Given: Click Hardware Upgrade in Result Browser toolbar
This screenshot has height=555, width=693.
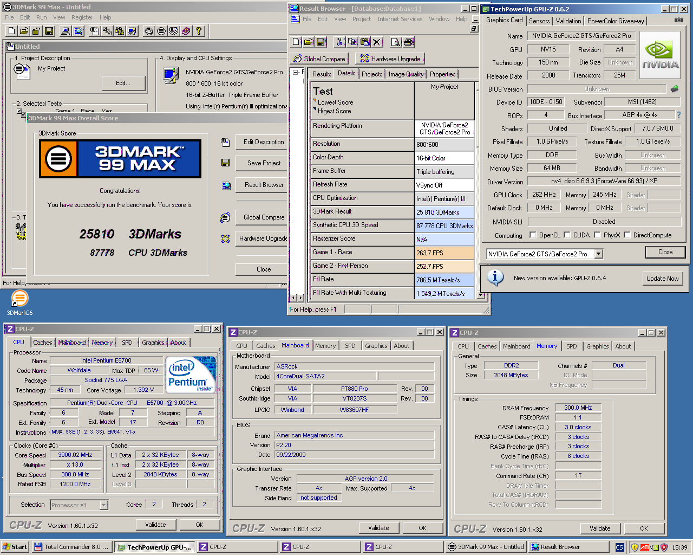Looking at the screenshot, I should [x=390, y=59].
